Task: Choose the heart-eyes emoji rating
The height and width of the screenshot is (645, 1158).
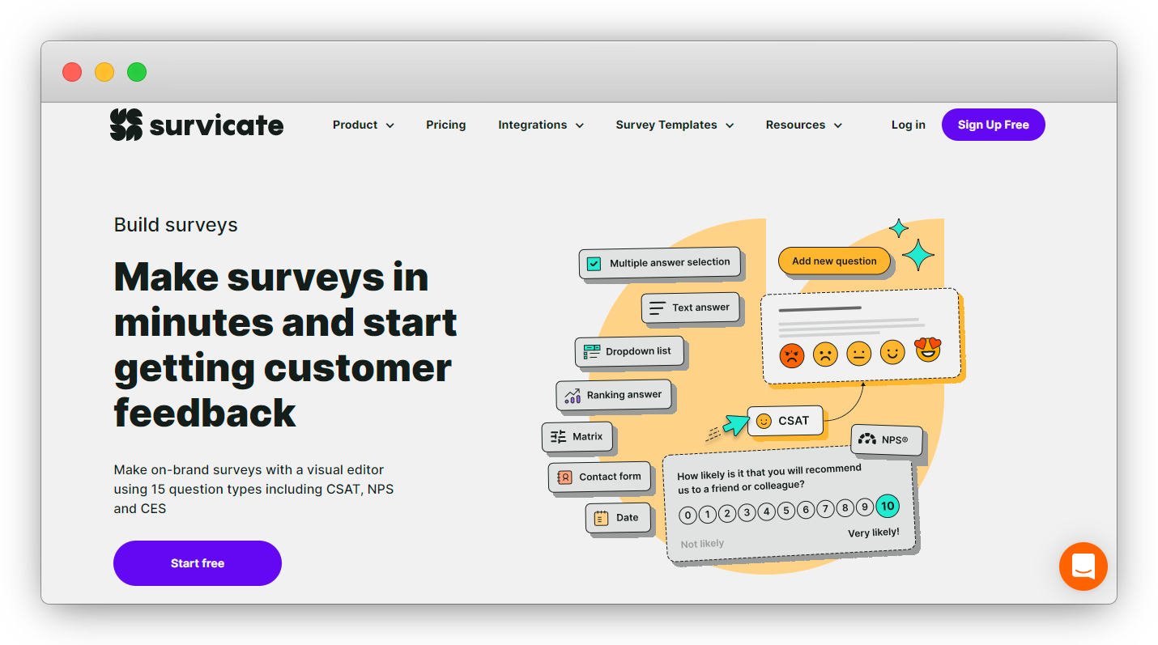Action: (x=927, y=350)
